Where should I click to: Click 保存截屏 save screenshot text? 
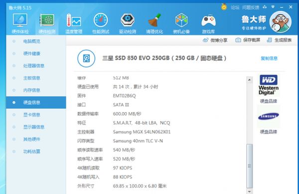coord(252,40)
